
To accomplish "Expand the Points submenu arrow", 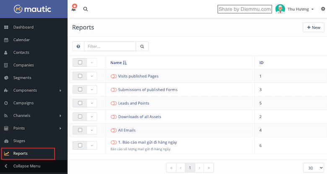I will pos(60,129).
